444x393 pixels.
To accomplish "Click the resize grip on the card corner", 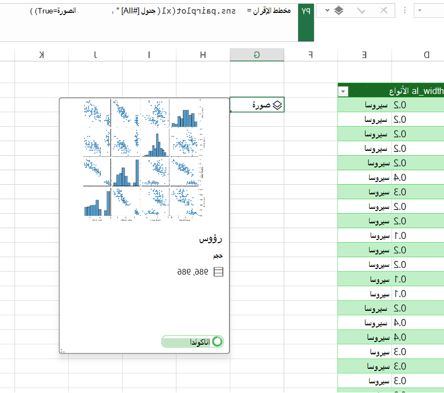I will coord(63,351).
